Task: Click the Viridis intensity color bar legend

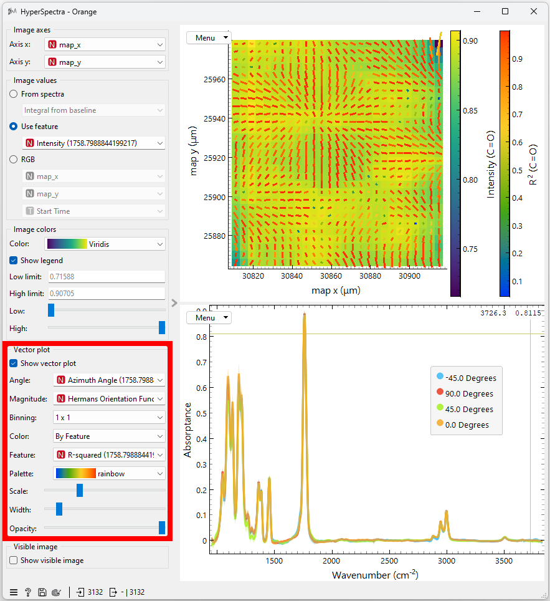Action: click(x=455, y=164)
